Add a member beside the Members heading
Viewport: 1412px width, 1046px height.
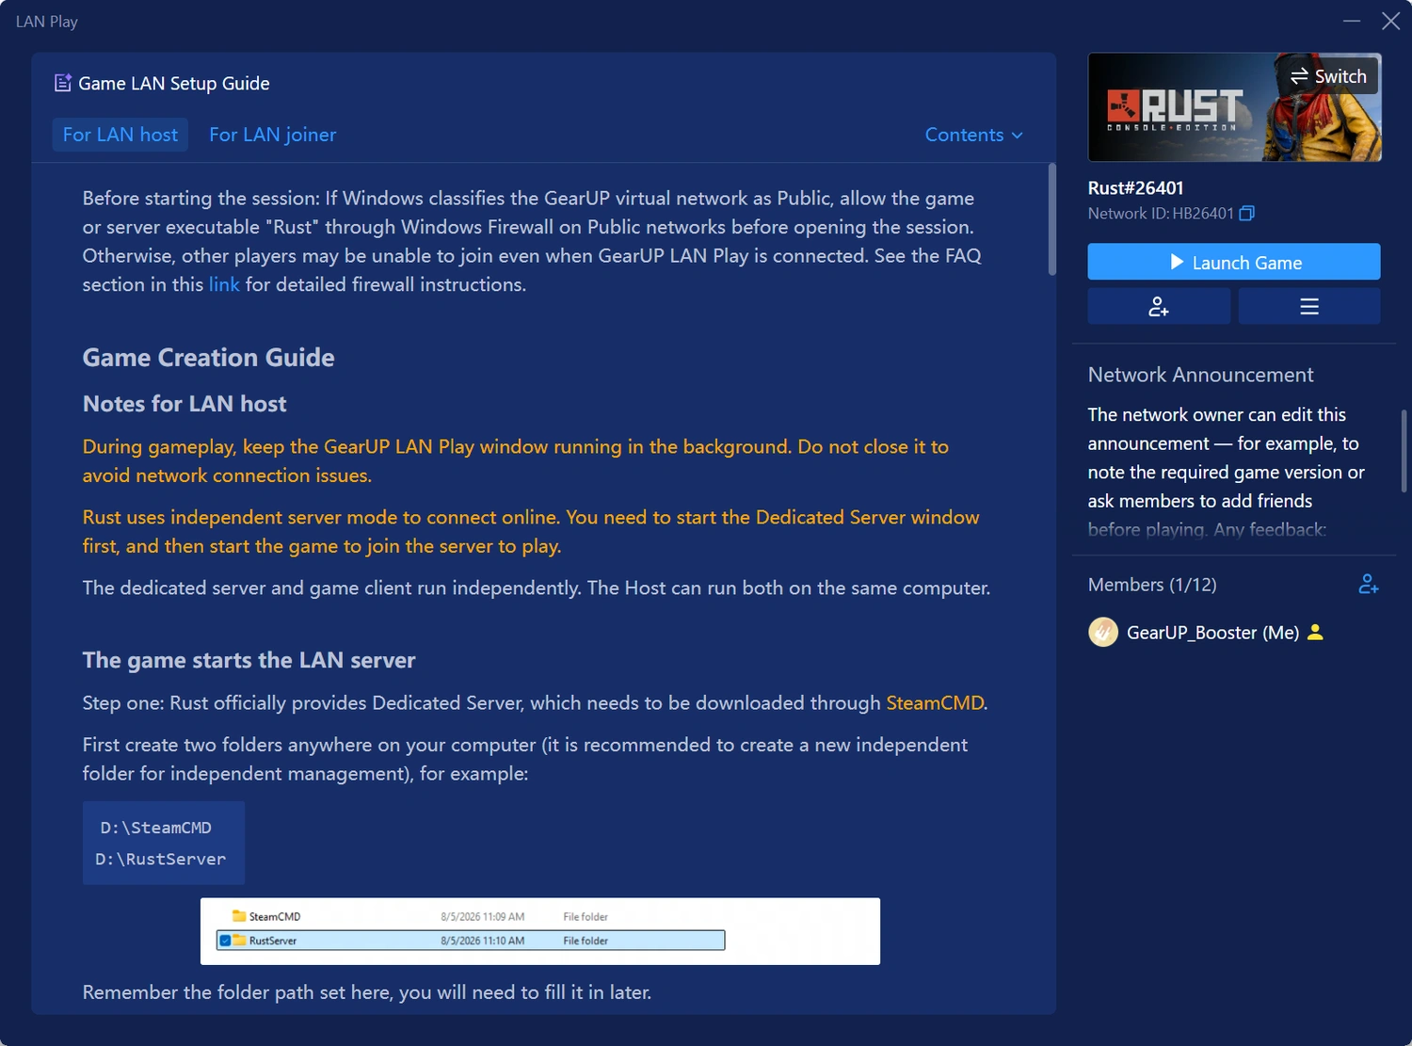pyautogui.click(x=1369, y=585)
